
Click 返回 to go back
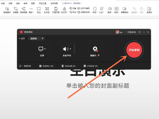(22, 38)
